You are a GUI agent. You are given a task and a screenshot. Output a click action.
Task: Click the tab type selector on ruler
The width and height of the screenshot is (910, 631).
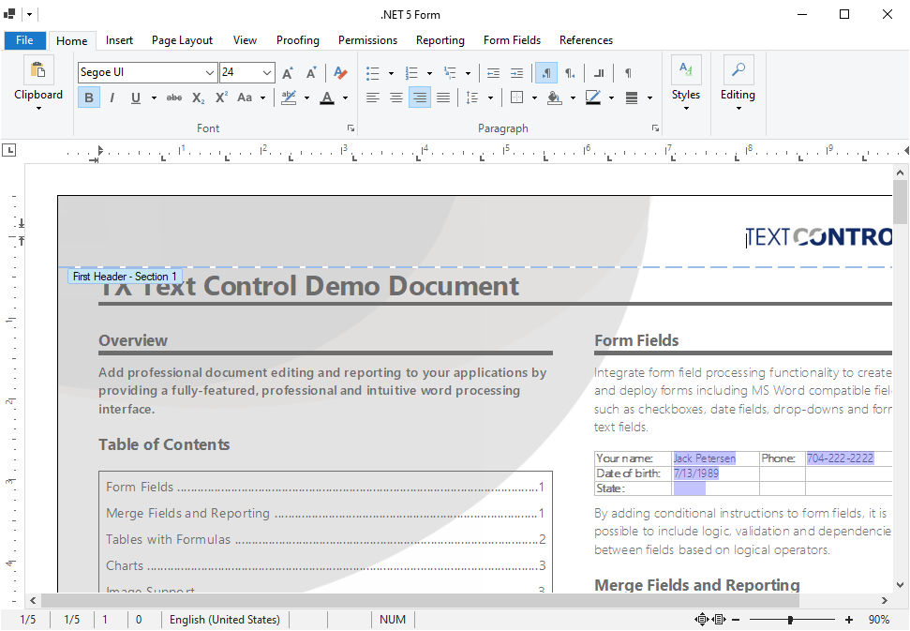point(8,150)
